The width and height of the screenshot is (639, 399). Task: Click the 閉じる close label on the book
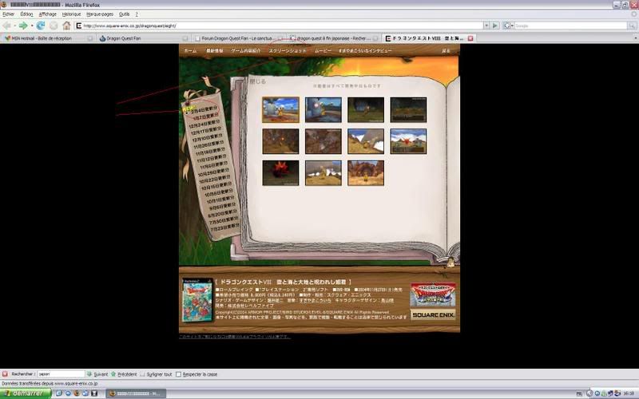point(258,81)
